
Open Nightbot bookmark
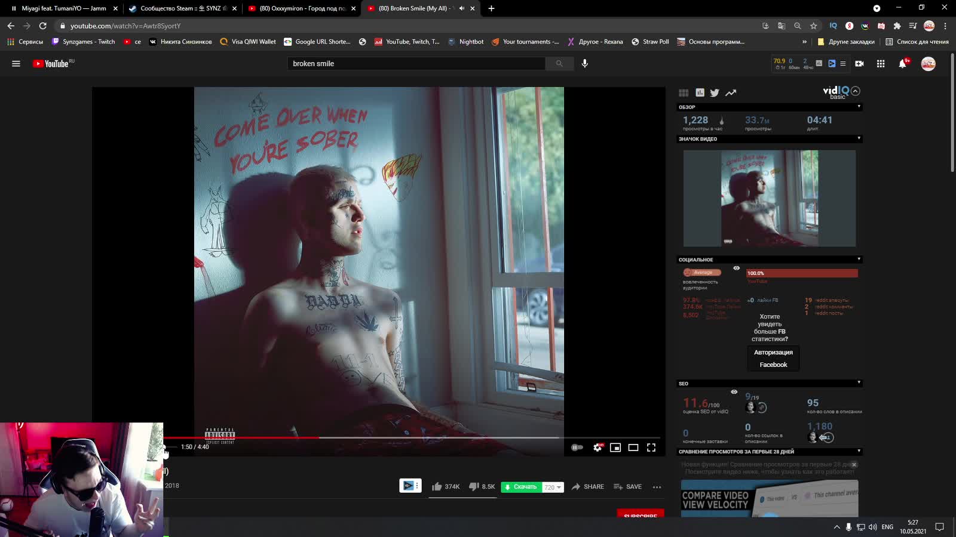tap(465, 42)
